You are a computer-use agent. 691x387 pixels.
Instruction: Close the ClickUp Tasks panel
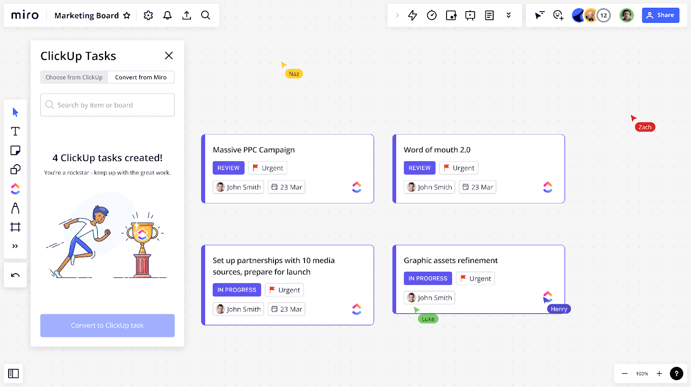tap(169, 56)
